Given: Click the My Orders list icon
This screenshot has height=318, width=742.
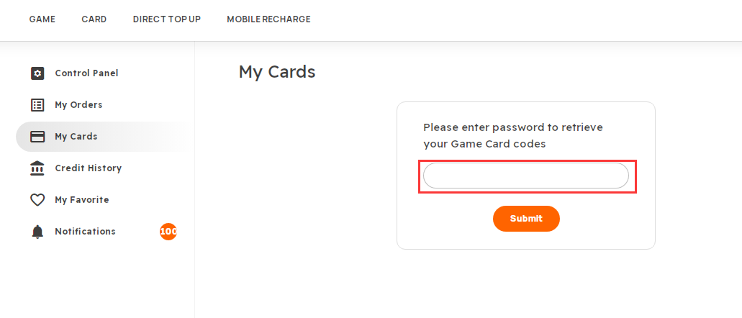Looking at the screenshot, I should (37, 105).
